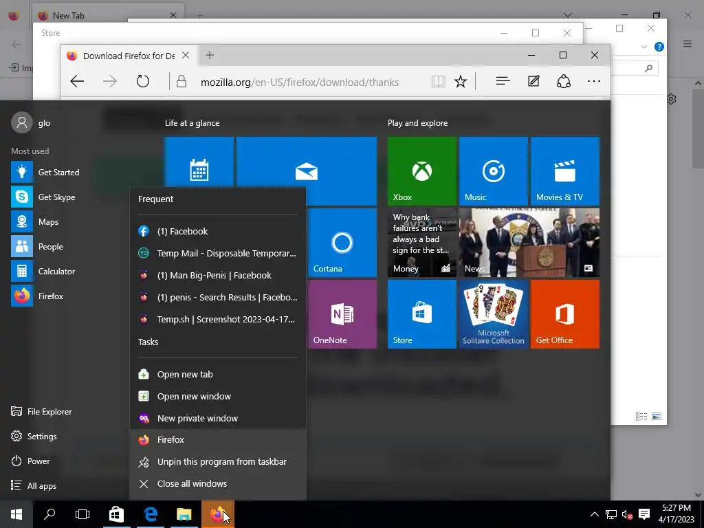Open a new tab in Edge
The image size is (704, 528).
pyautogui.click(x=210, y=55)
